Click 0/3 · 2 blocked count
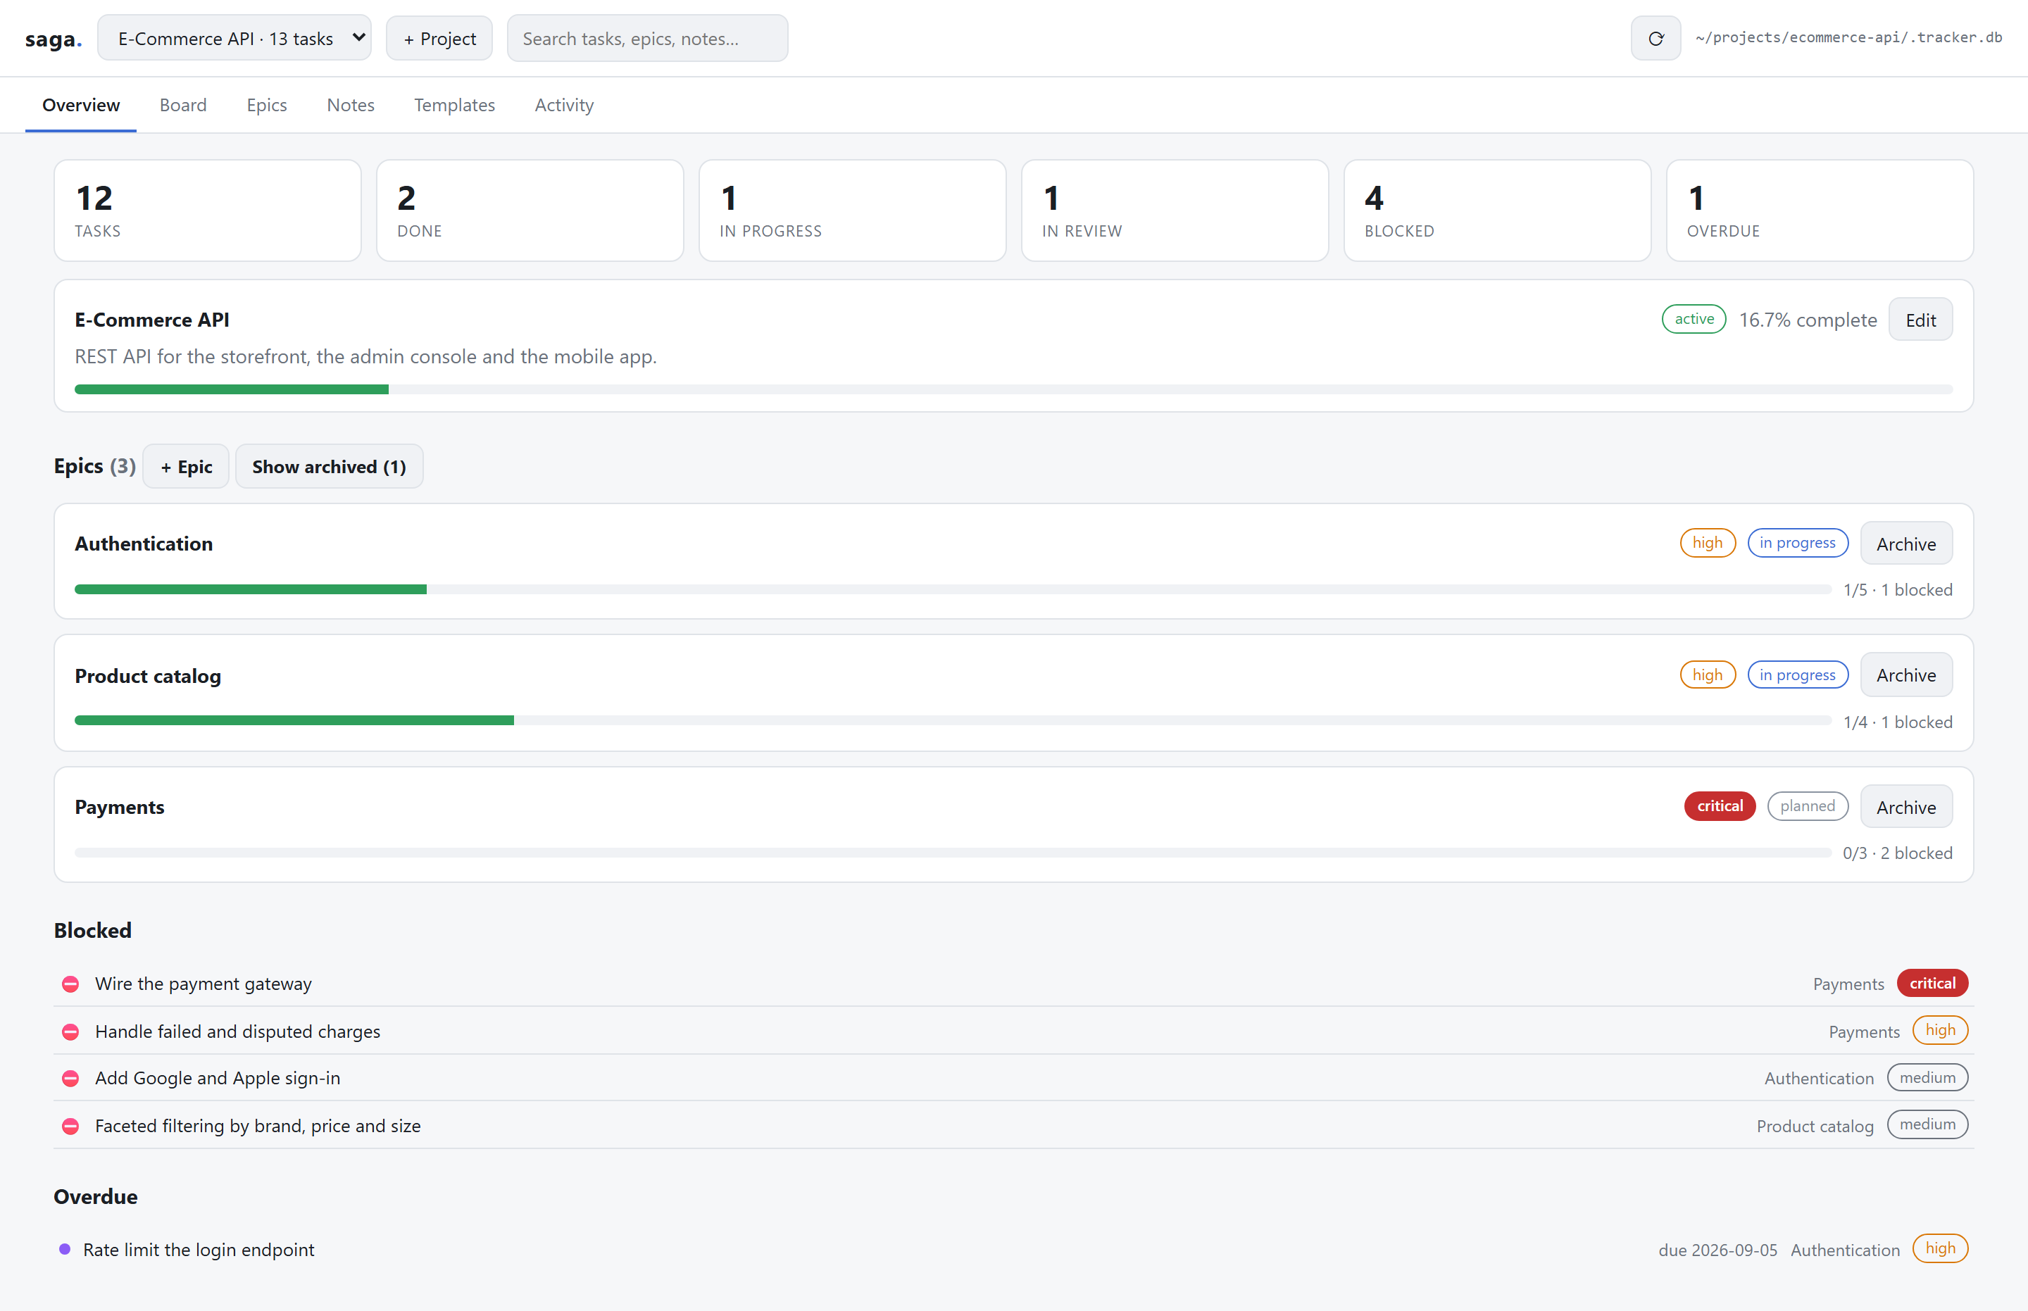 (x=1898, y=853)
